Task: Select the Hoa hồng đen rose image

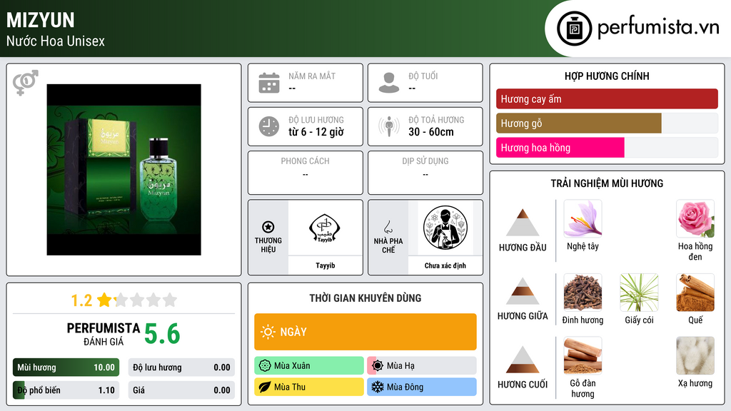Action: (695, 218)
